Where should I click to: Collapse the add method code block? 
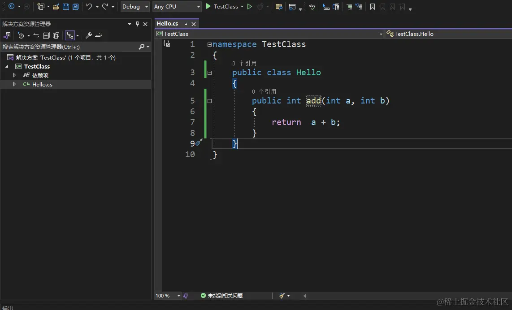(210, 101)
